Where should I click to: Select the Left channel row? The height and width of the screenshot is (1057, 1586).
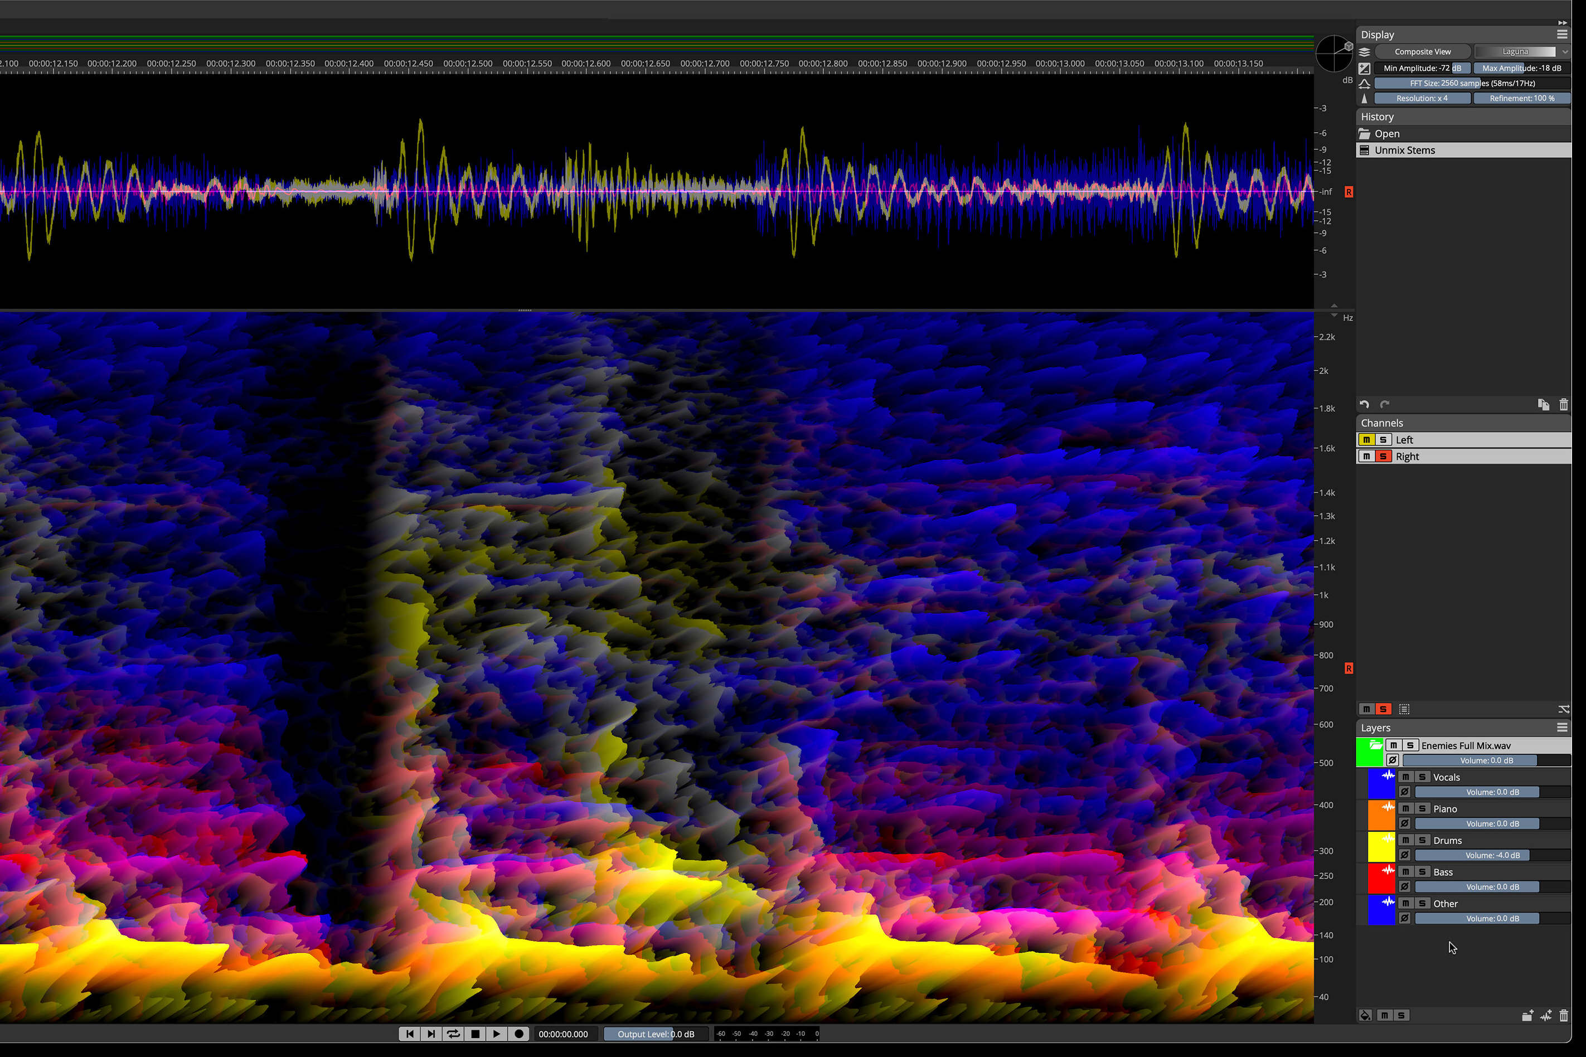[x=1463, y=440]
